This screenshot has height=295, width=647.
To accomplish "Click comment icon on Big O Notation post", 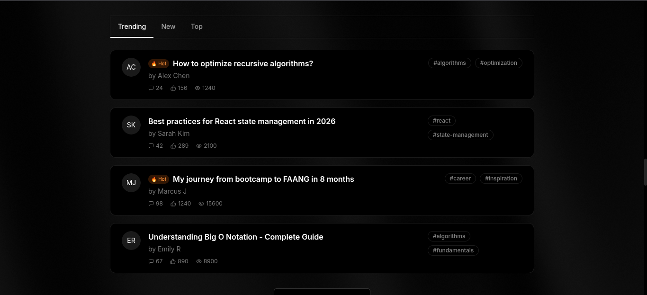I will (x=151, y=261).
